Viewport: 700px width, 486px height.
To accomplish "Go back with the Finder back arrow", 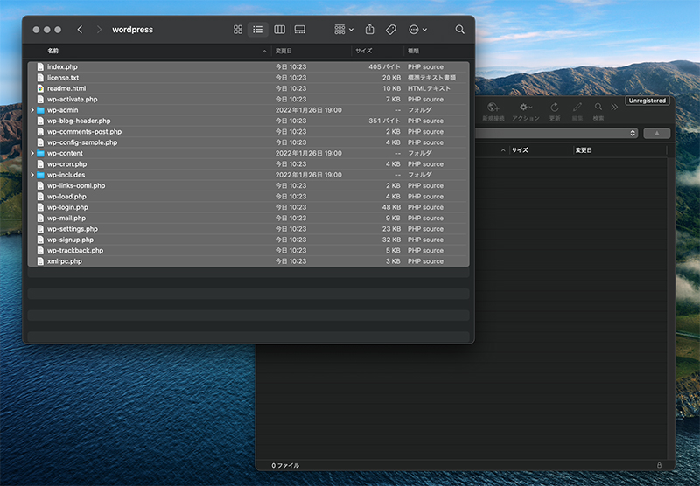I will click(x=80, y=30).
